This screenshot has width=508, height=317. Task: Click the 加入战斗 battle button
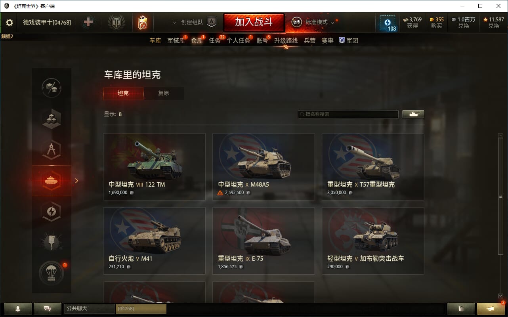point(254,22)
